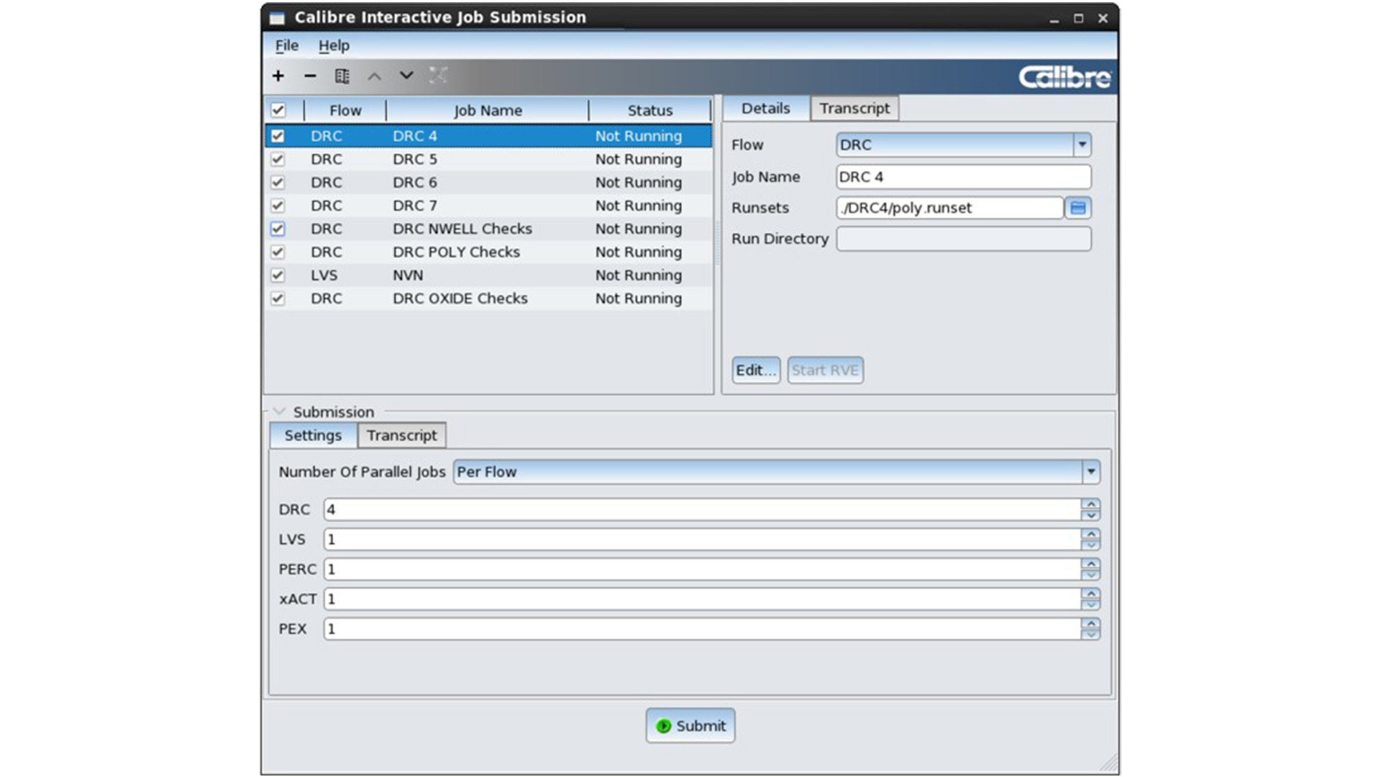
Task: Open the File menu
Action: click(x=286, y=45)
